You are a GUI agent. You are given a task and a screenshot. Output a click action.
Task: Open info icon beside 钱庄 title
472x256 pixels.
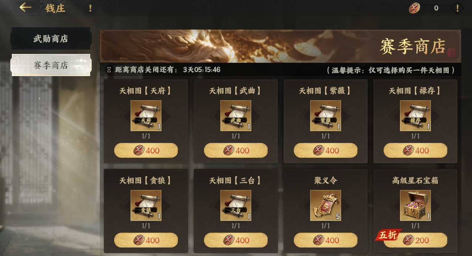coord(90,8)
